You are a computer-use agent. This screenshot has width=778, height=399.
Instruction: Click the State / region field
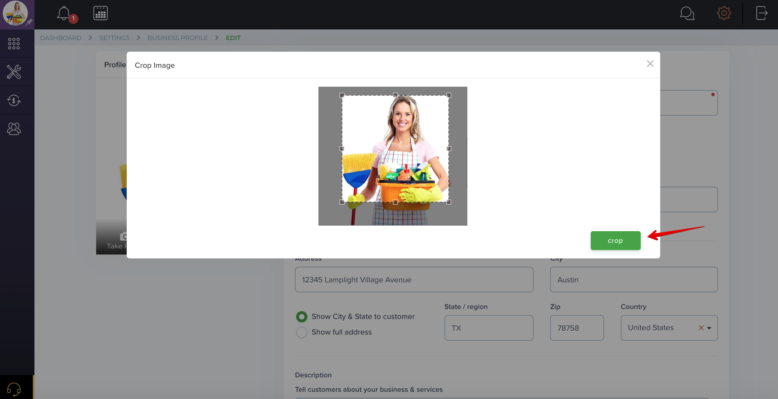point(488,328)
